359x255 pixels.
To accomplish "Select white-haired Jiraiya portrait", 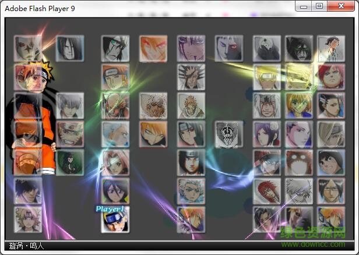I will [268, 105].
